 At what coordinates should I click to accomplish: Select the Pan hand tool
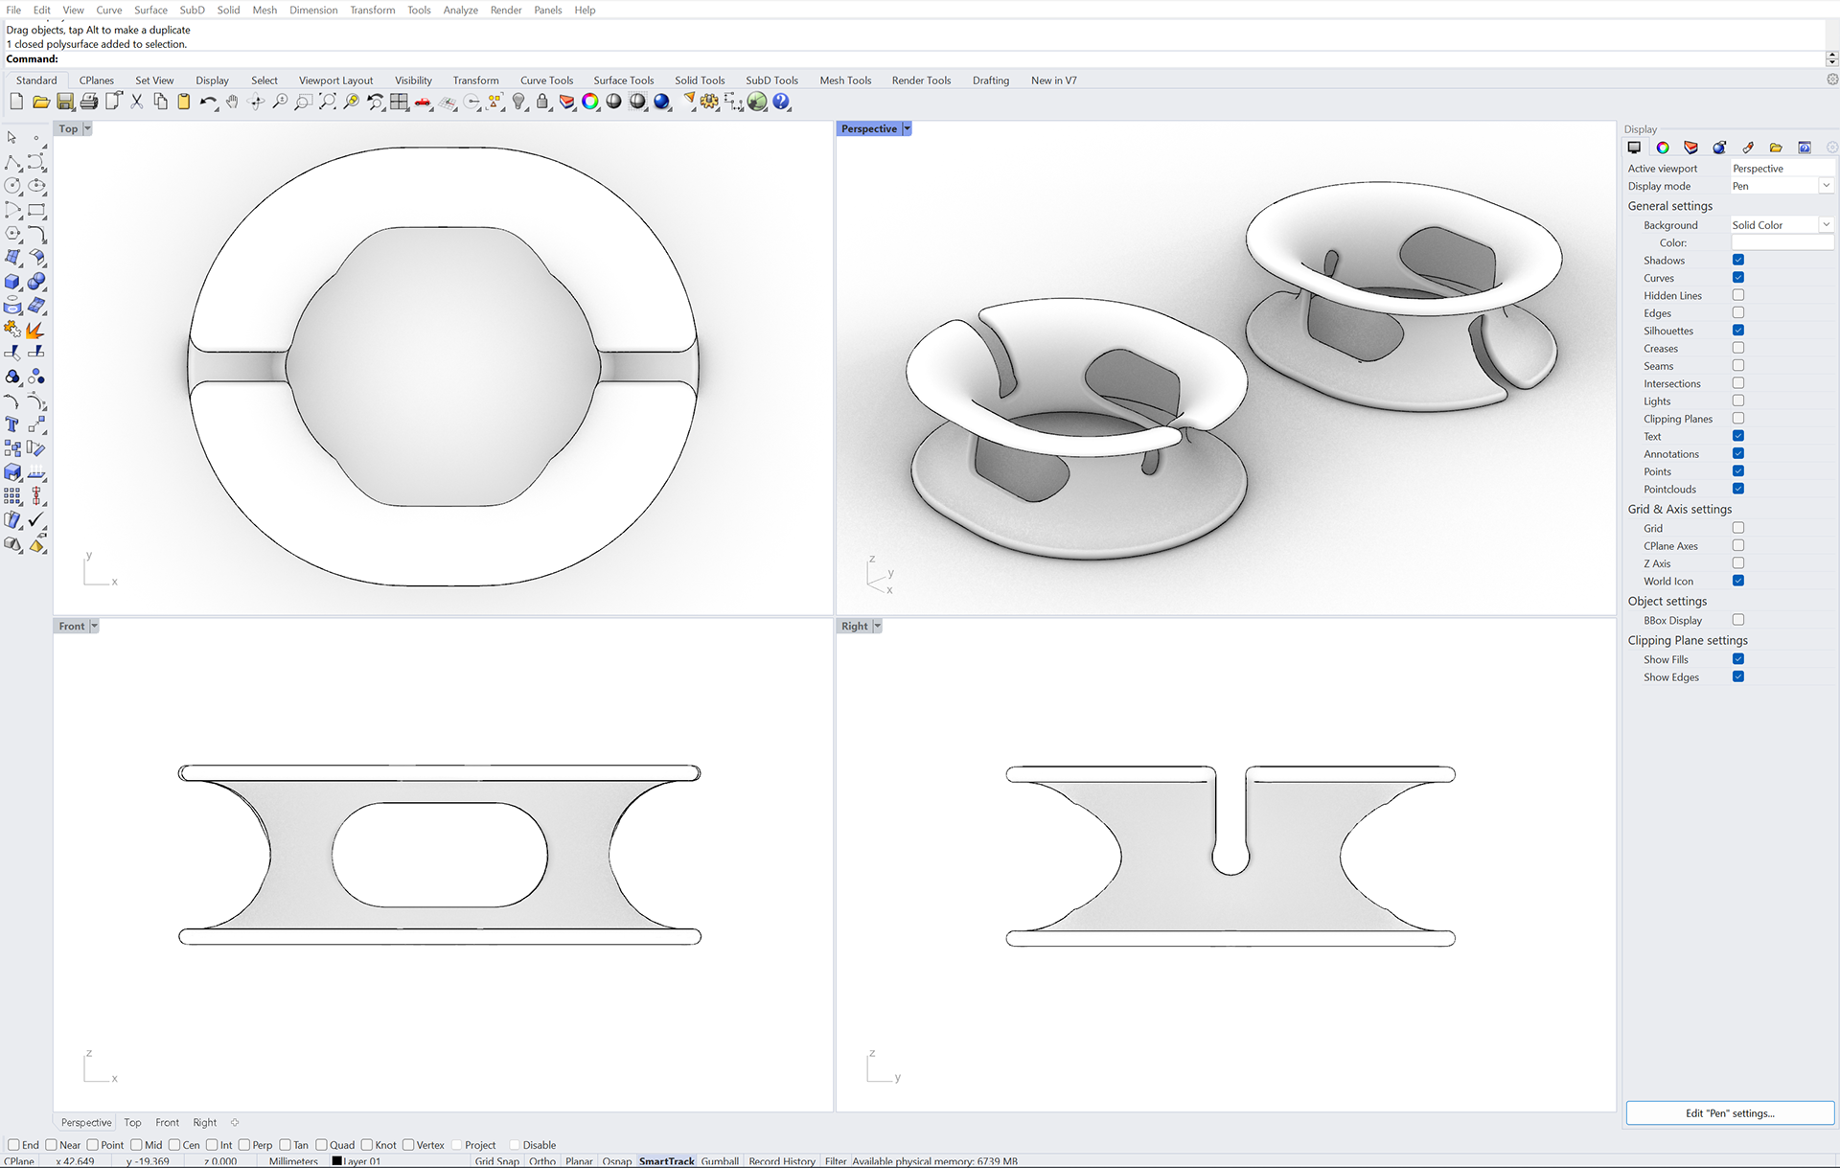232,102
